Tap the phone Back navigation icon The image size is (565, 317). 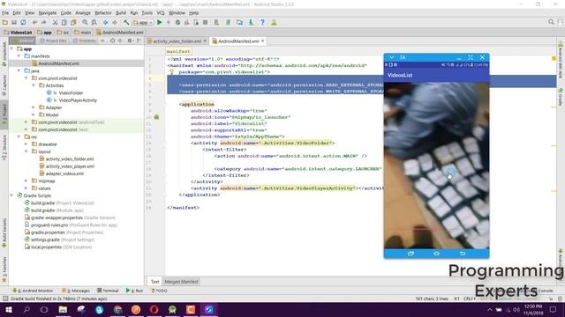[x=463, y=254]
